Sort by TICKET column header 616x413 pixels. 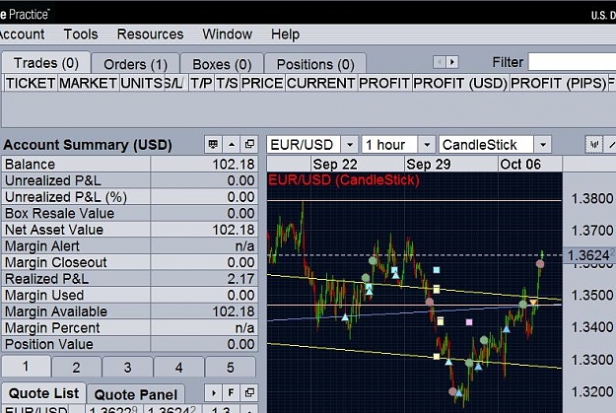point(31,83)
